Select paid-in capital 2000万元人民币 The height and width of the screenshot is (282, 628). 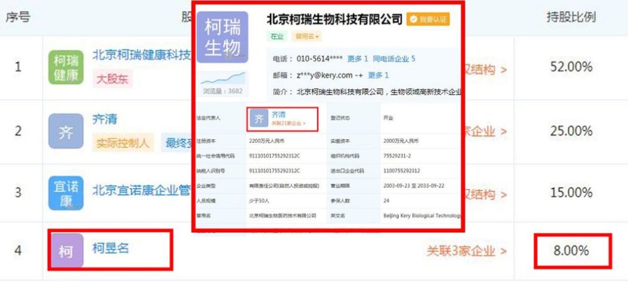[401, 141]
